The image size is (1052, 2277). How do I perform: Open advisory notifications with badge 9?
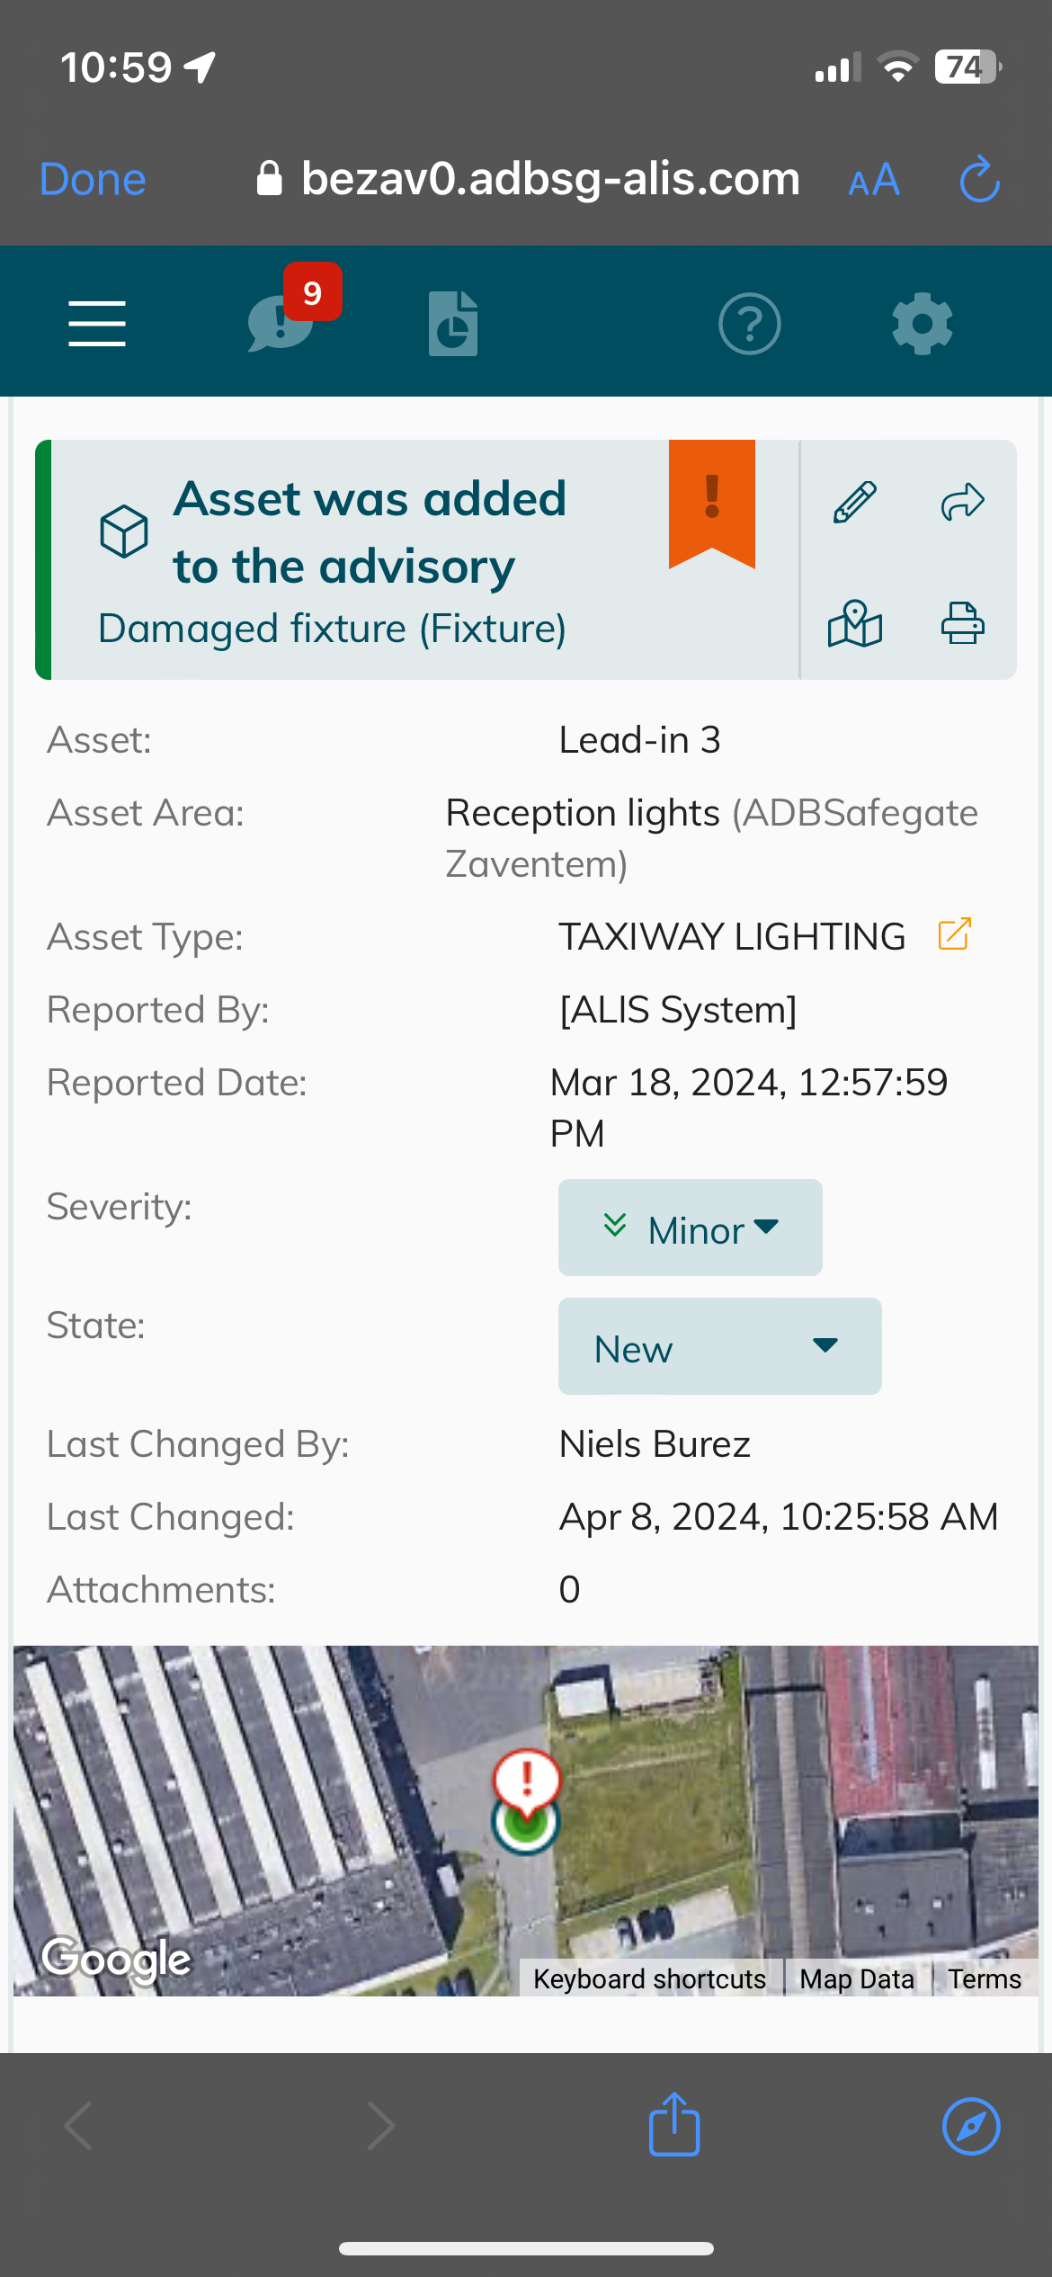point(282,323)
